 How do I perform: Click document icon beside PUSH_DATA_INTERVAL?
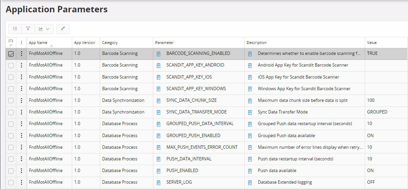tap(159, 159)
